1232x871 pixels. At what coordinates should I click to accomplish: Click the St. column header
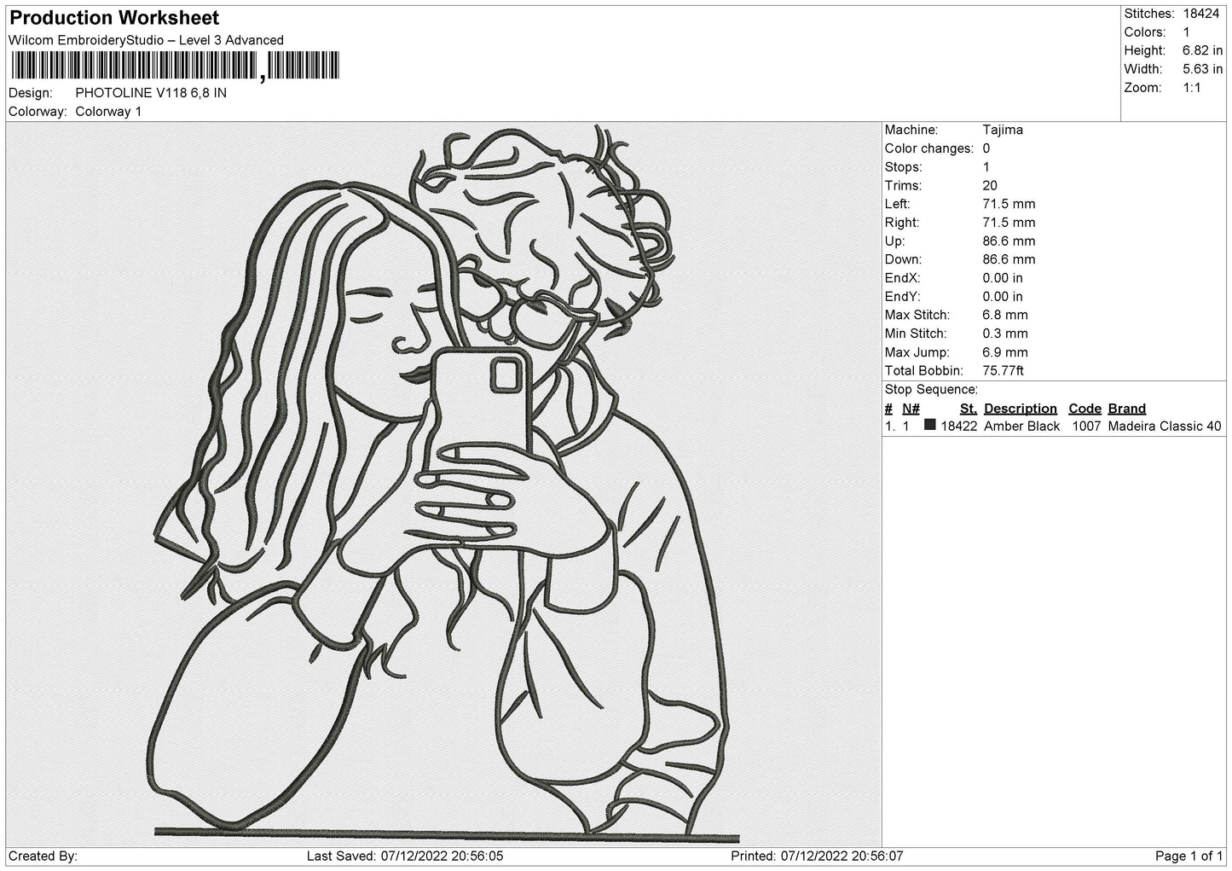pyautogui.click(x=969, y=409)
